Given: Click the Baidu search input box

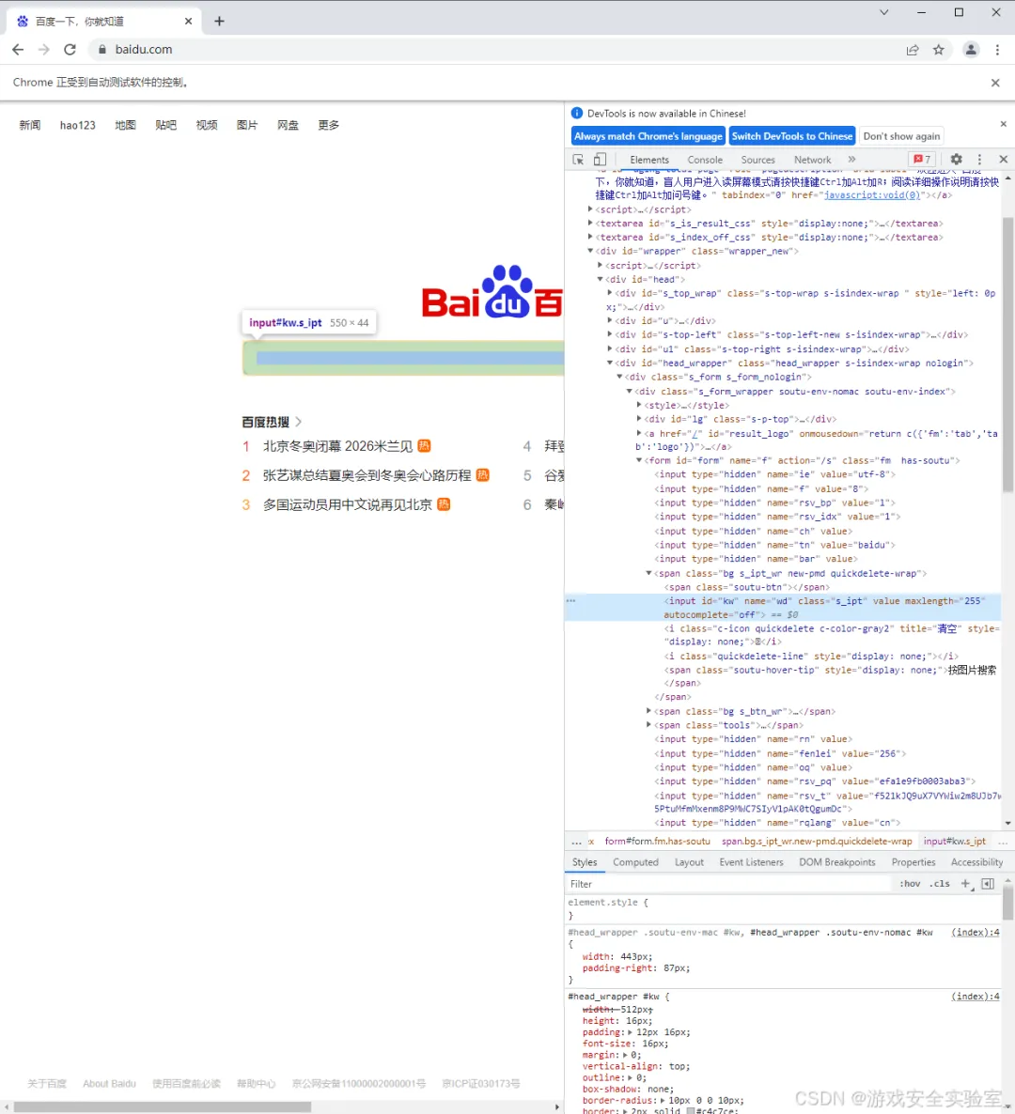Looking at the screenshot, I should 403,358.
